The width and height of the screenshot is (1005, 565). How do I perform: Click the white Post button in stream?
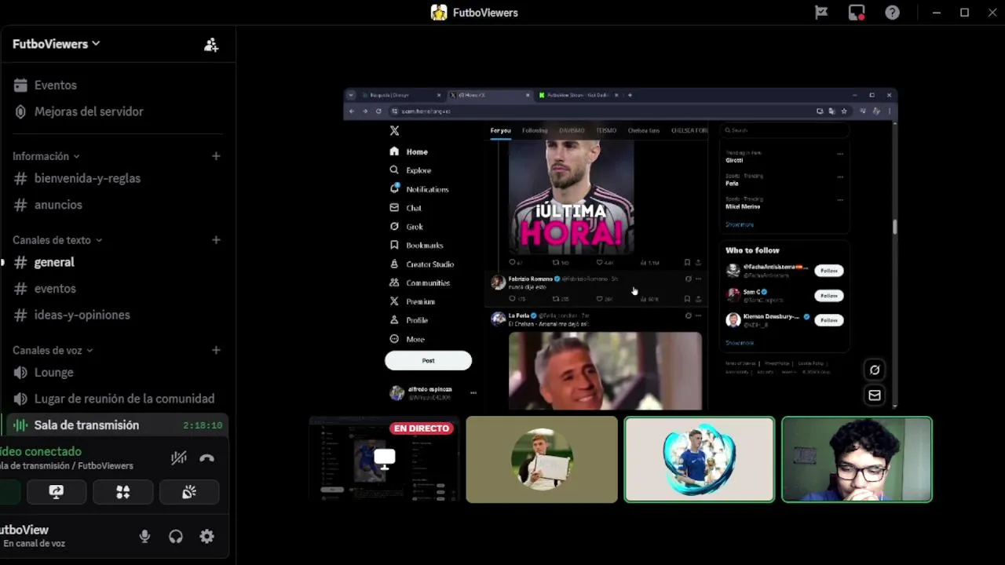tap(428, 360)
